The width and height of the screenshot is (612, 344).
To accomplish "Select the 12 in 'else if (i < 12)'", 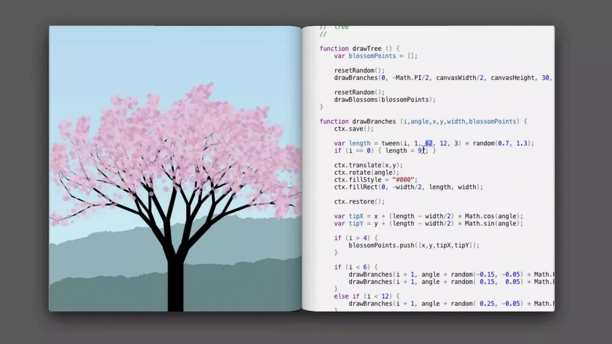I will point(385,296).
